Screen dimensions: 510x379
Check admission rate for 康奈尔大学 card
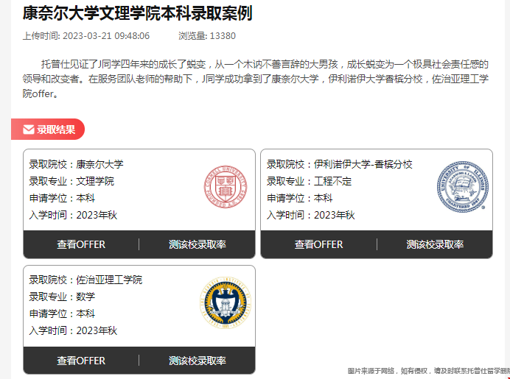[197, 244]
